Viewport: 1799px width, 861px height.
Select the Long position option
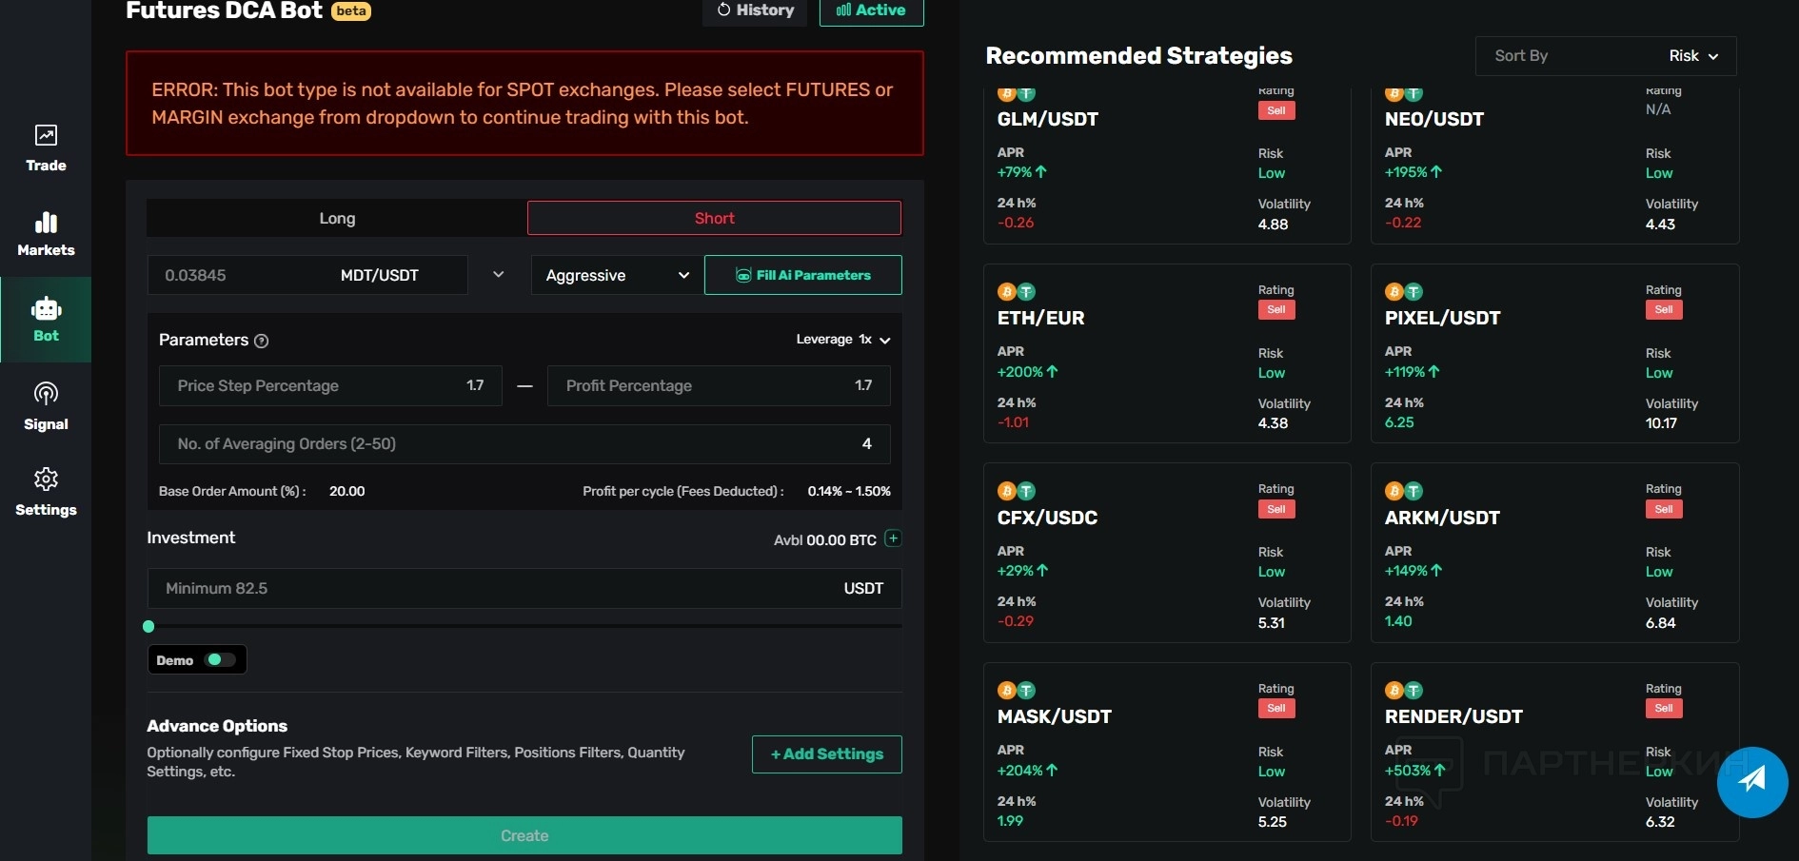point(337,218)
